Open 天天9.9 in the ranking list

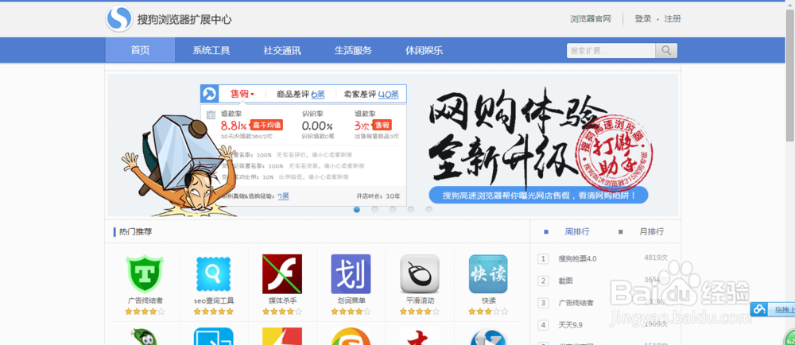[x=569, y=325]
